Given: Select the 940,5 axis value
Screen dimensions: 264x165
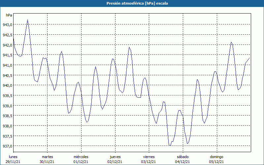Looking at the screenshot, I should point(7,76).
